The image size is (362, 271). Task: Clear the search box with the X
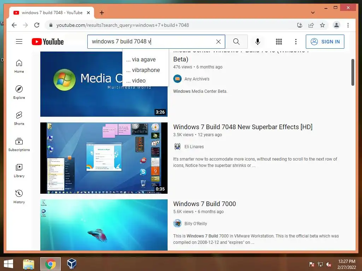[218, 42]
